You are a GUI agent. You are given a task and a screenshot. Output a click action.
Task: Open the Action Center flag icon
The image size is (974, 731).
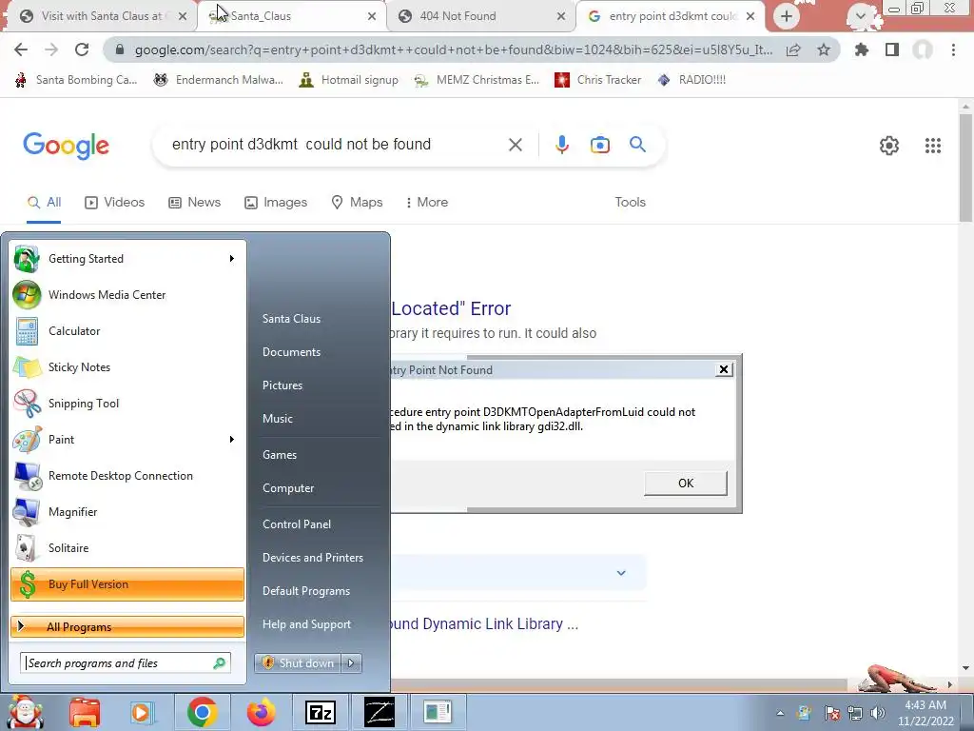point(831,714)
